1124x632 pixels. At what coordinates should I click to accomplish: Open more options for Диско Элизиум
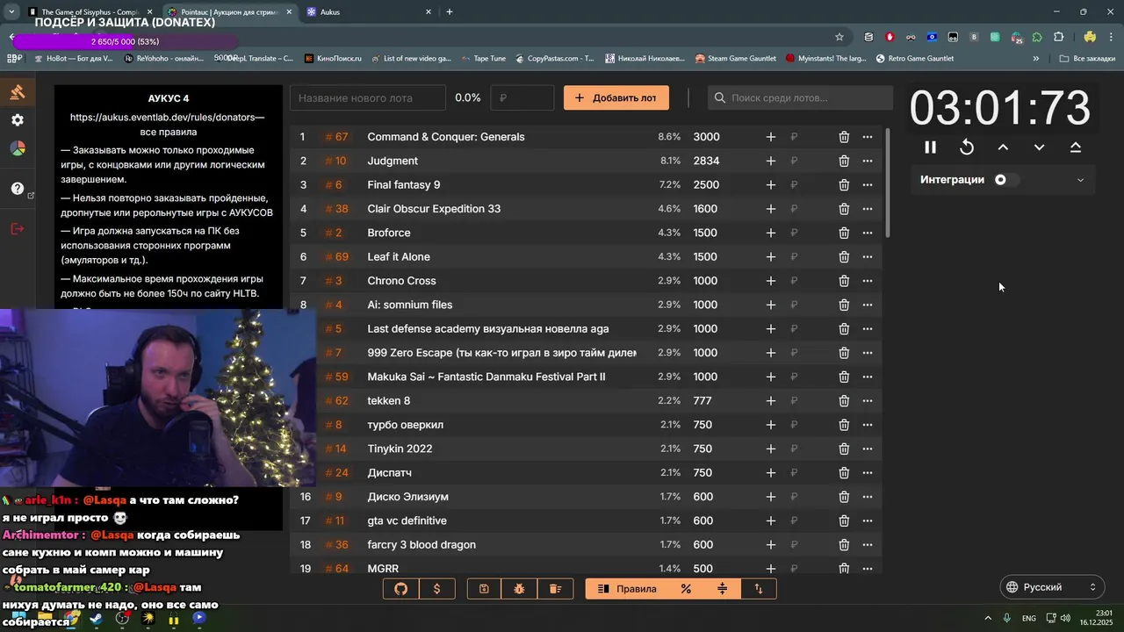pos(868,497)
